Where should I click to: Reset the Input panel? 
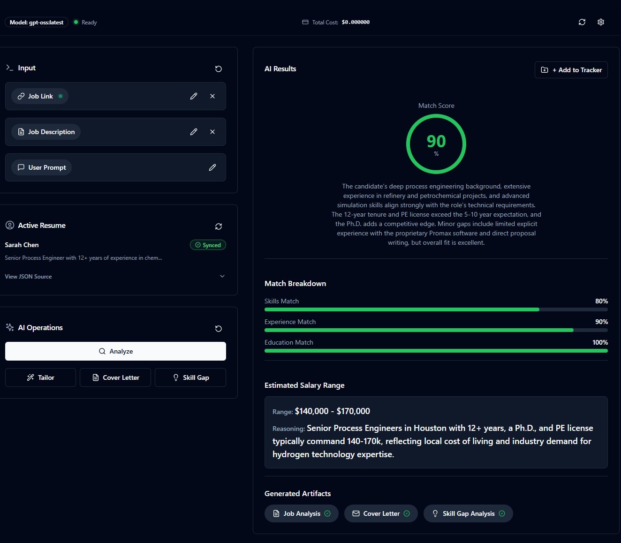218,69
